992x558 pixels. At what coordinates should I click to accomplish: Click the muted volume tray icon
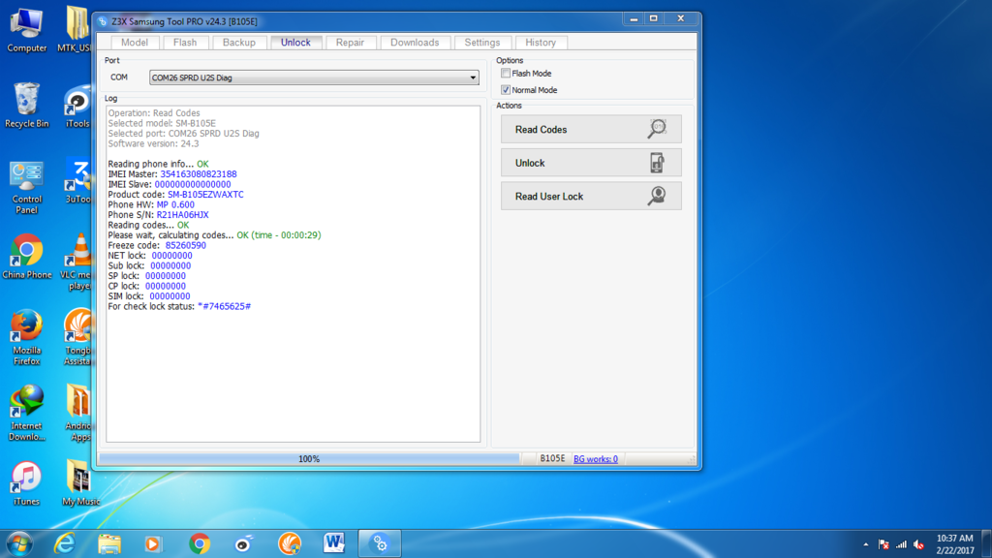pos(919,544)
